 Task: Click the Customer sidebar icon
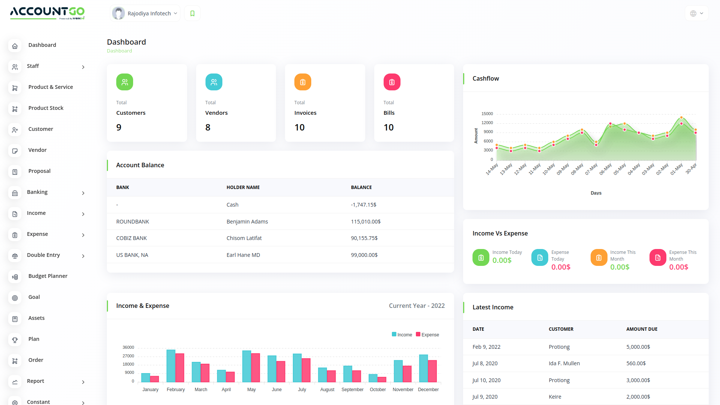point(14,129)
